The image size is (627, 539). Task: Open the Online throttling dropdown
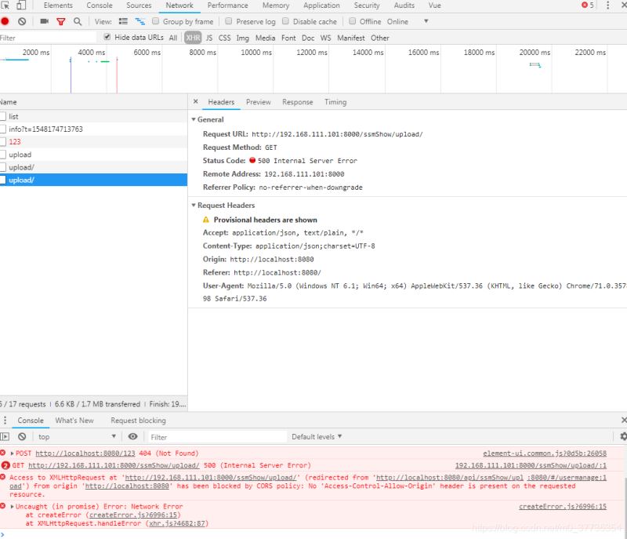pyautogui.click(x=408, y=21)
